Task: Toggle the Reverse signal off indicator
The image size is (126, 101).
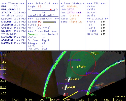Action: click(x=103, y=34)
